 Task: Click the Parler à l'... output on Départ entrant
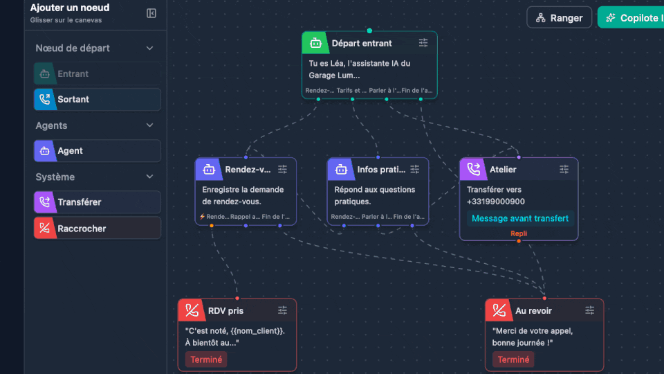385,90
